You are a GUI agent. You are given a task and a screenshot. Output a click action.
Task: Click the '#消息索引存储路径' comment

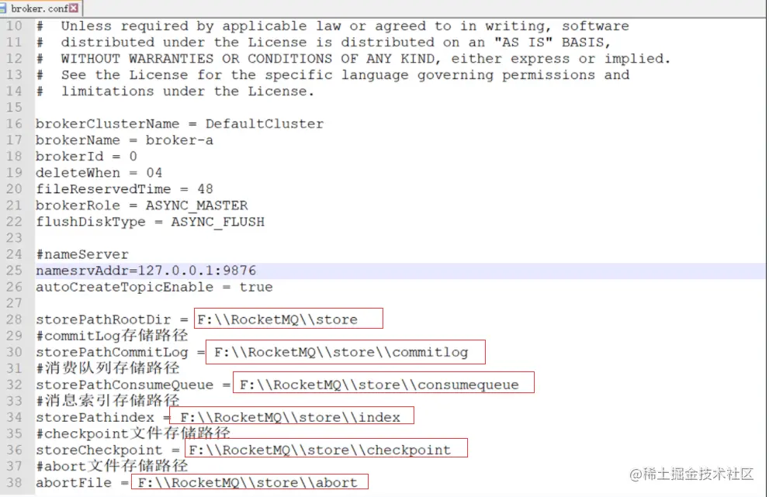tap(107, 401)
